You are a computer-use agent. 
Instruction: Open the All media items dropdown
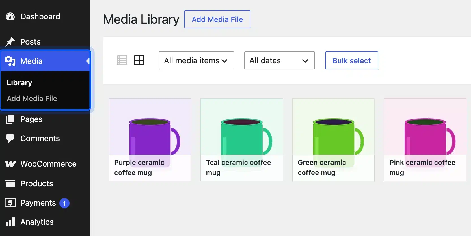(x=196, y=60)
